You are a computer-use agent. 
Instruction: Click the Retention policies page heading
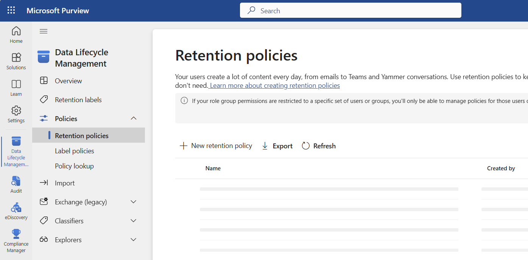click(237, 55)
